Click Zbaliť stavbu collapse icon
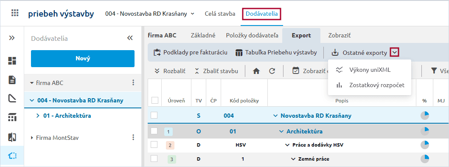This screenshot has height=167, width=449. (x=197, y=71)
